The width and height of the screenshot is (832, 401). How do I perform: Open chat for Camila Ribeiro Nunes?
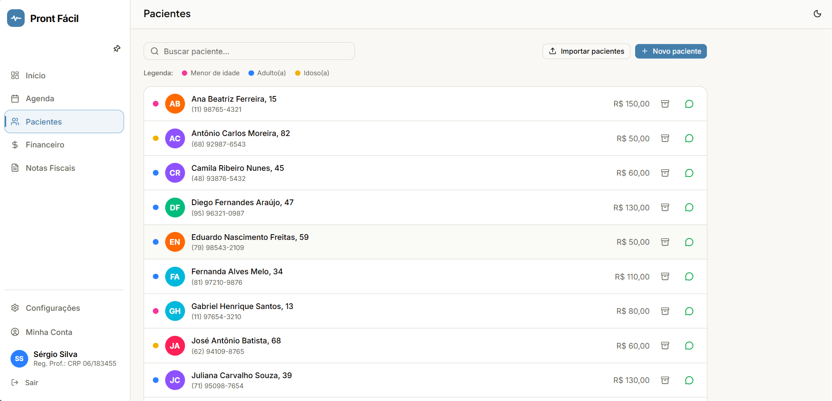coord(689,173)
